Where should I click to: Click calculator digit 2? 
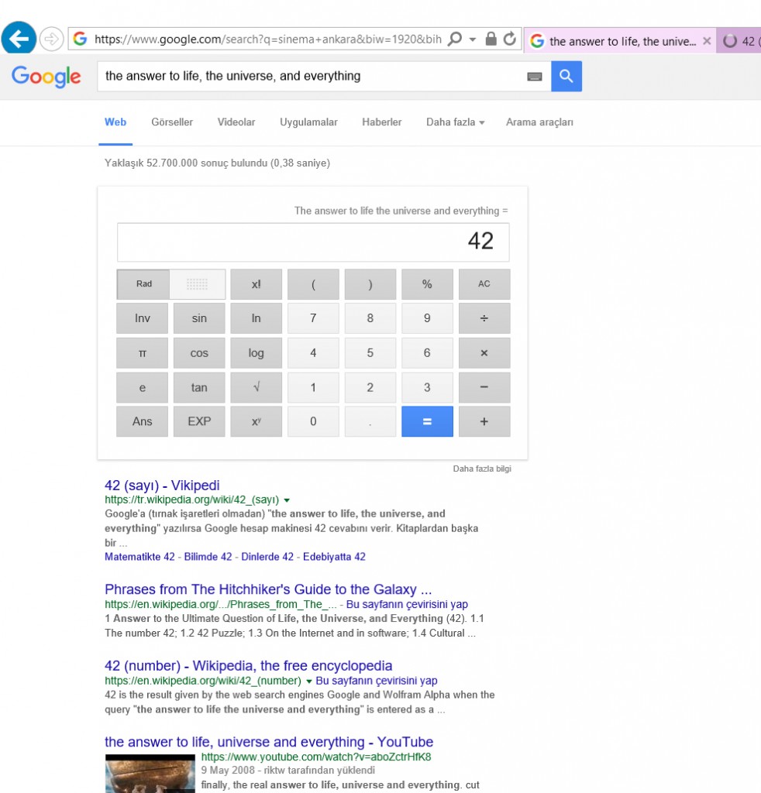[x=370, y=387]
